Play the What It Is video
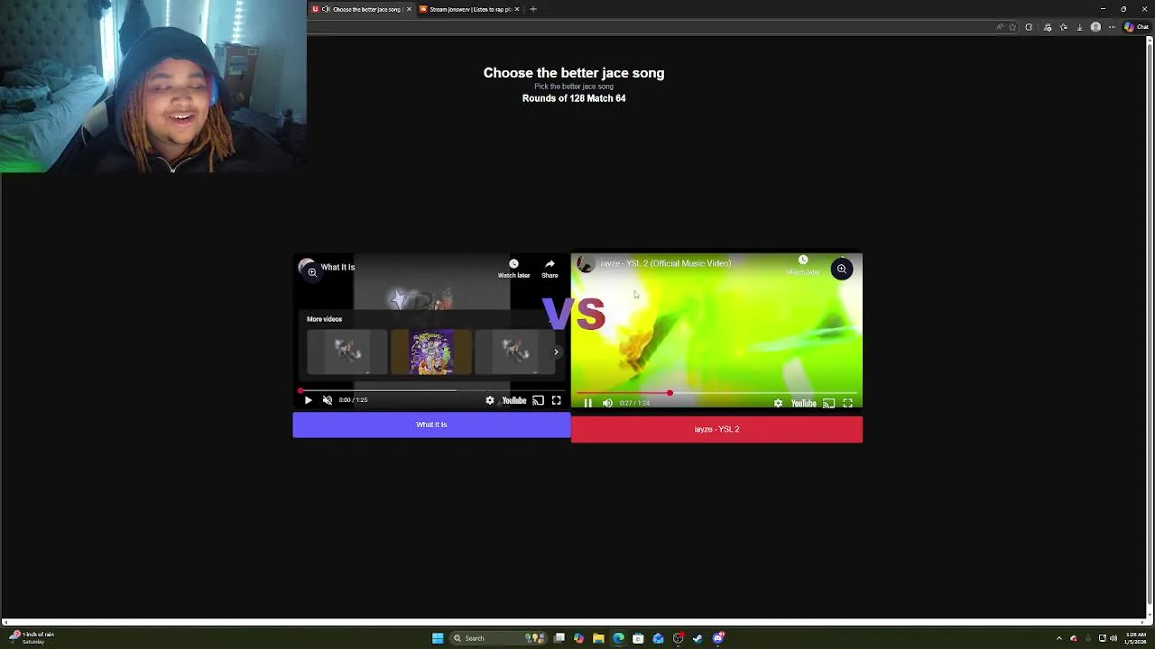Viewport: 1155px width, 649px height. pos(308,400)
